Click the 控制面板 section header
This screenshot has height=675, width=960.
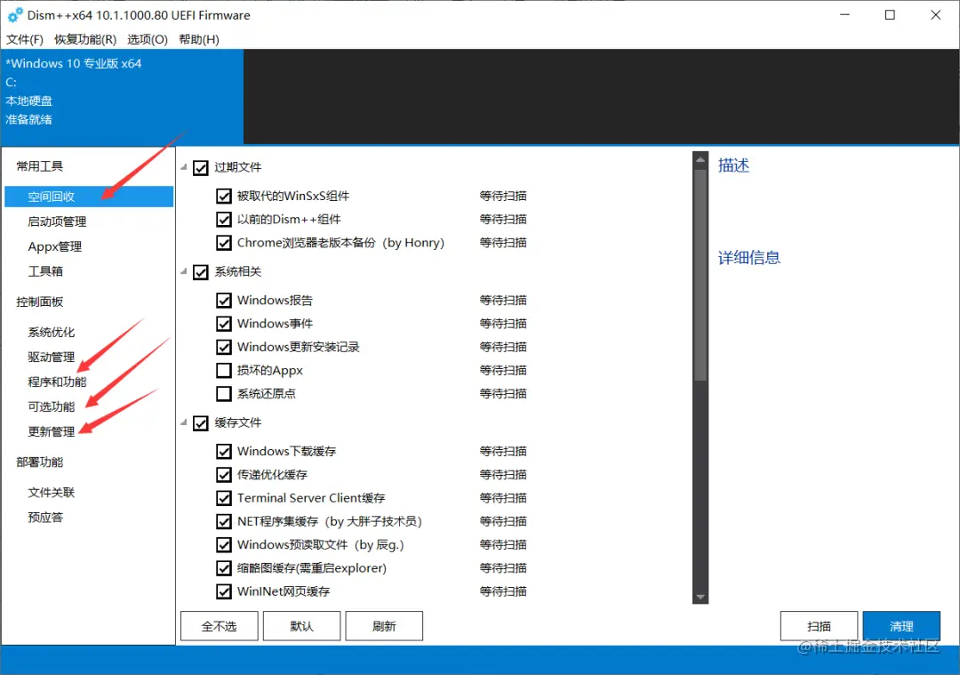point(40,301)
